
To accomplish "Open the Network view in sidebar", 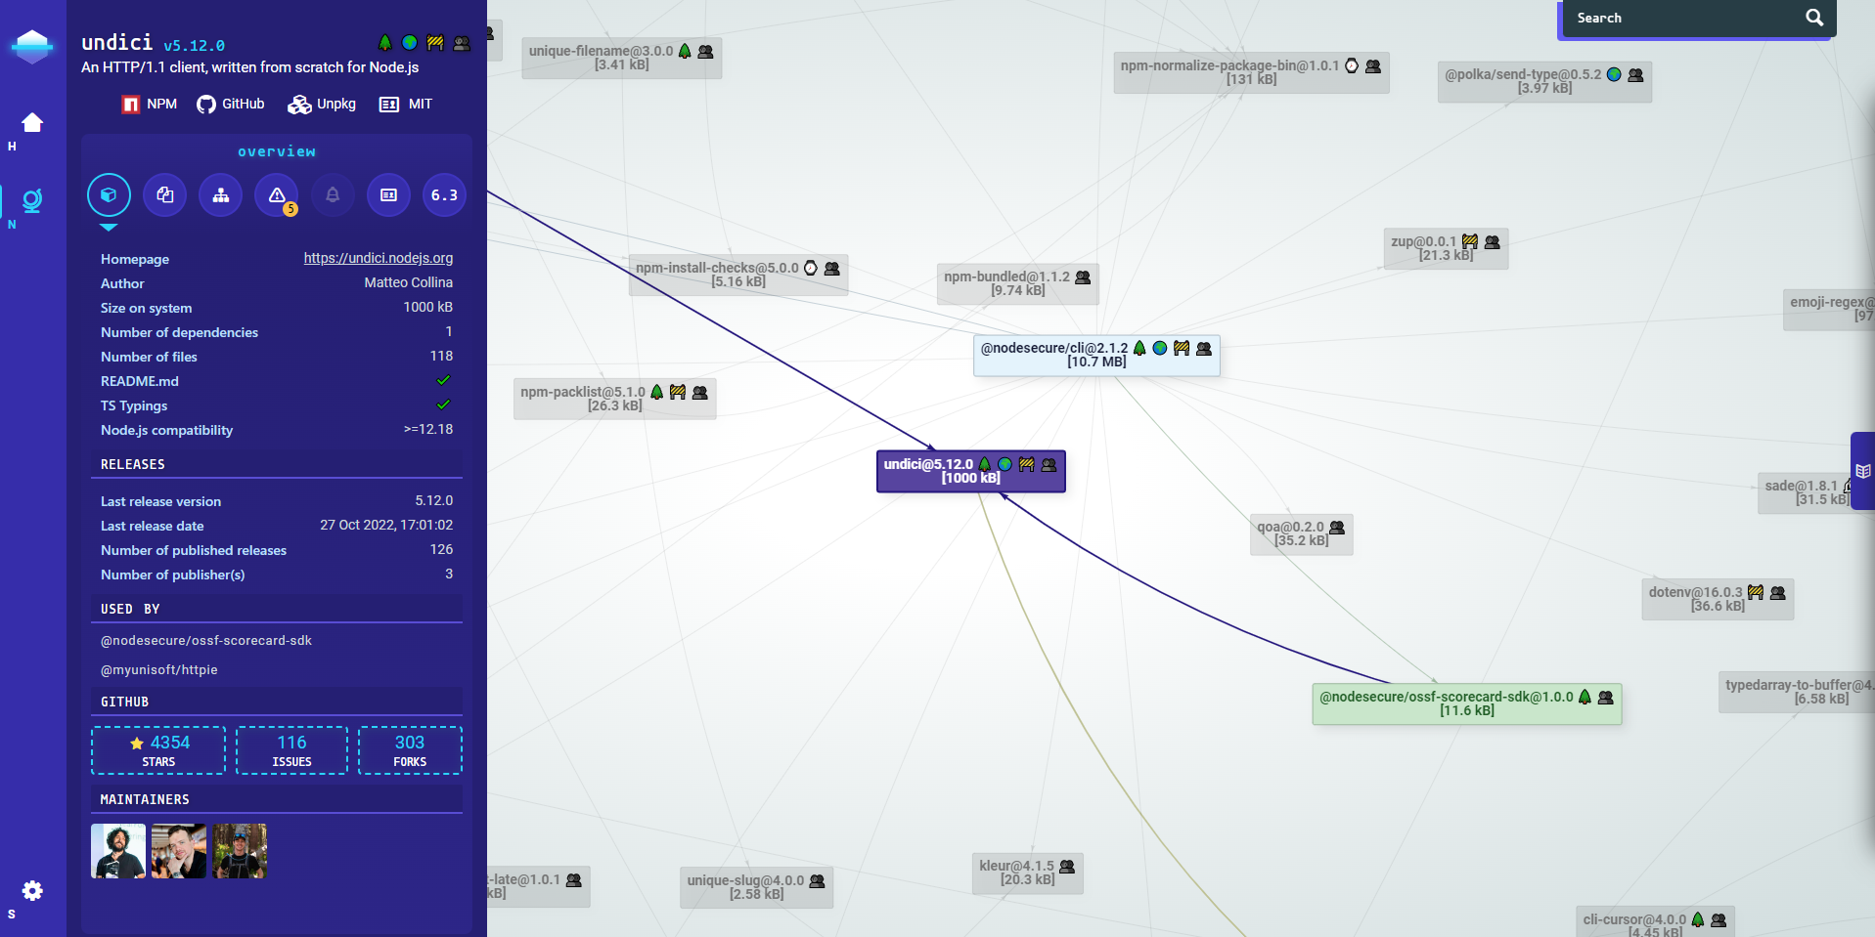I will 32,200.
